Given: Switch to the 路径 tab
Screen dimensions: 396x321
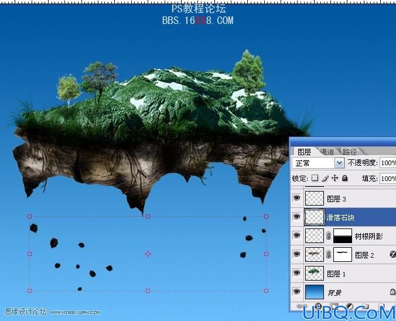Looking at the screenshot, I should [350, 152].
